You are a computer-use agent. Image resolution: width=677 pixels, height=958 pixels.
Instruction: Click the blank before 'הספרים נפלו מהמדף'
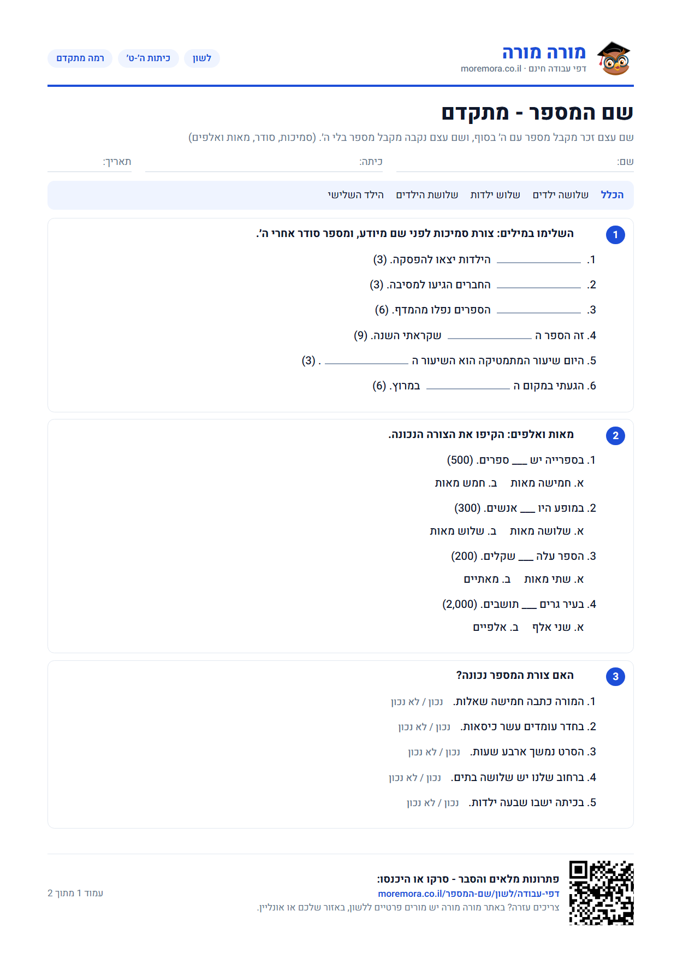click(539, 311)
